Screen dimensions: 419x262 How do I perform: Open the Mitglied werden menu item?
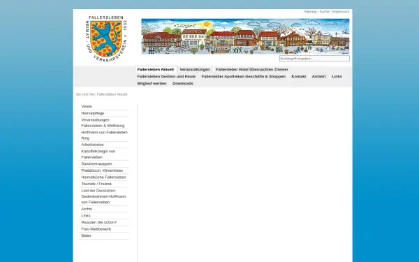[152, 83]
